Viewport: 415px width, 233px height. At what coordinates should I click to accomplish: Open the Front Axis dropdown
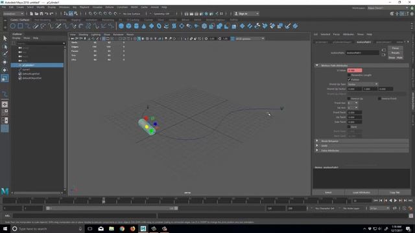[x=353, y=103]
